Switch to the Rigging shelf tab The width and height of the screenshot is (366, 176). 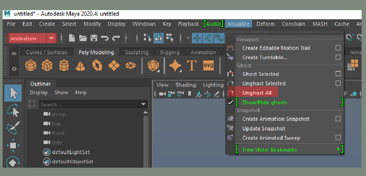click(170, 52)
